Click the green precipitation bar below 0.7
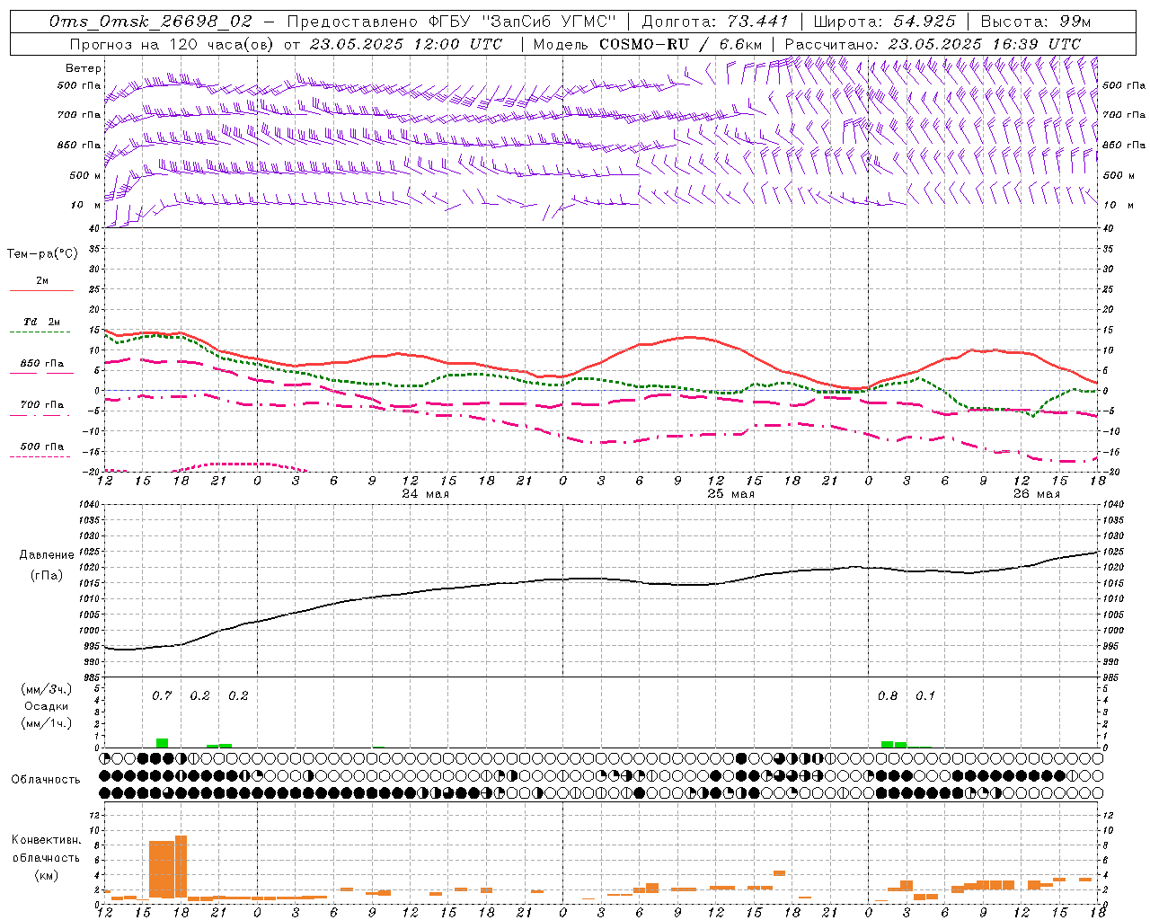Viewport: 1150px width, 920px height. 162,743
